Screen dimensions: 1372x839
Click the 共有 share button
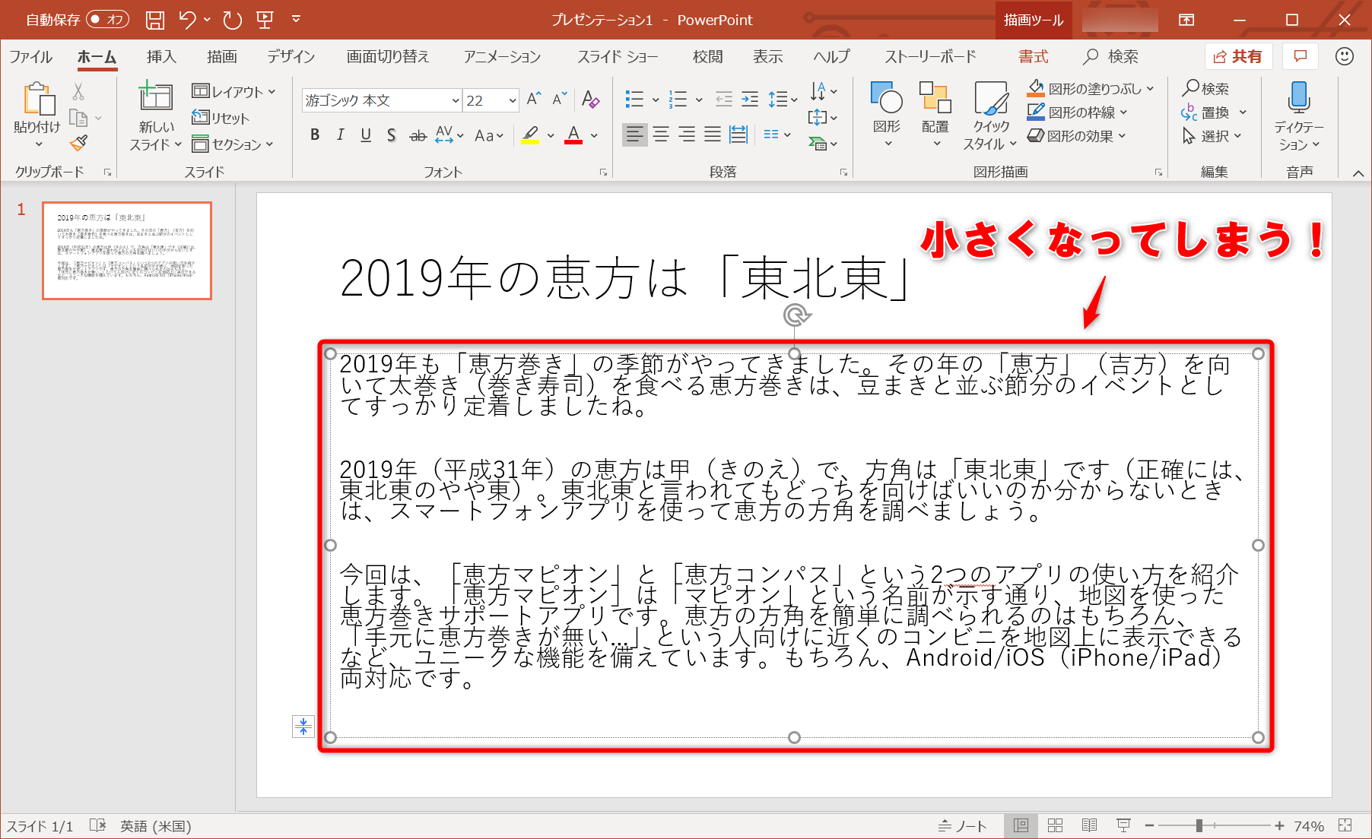point(1238,56)
